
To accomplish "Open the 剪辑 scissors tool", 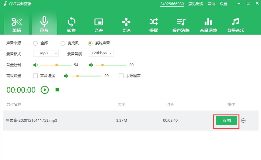I will (17, 24).
